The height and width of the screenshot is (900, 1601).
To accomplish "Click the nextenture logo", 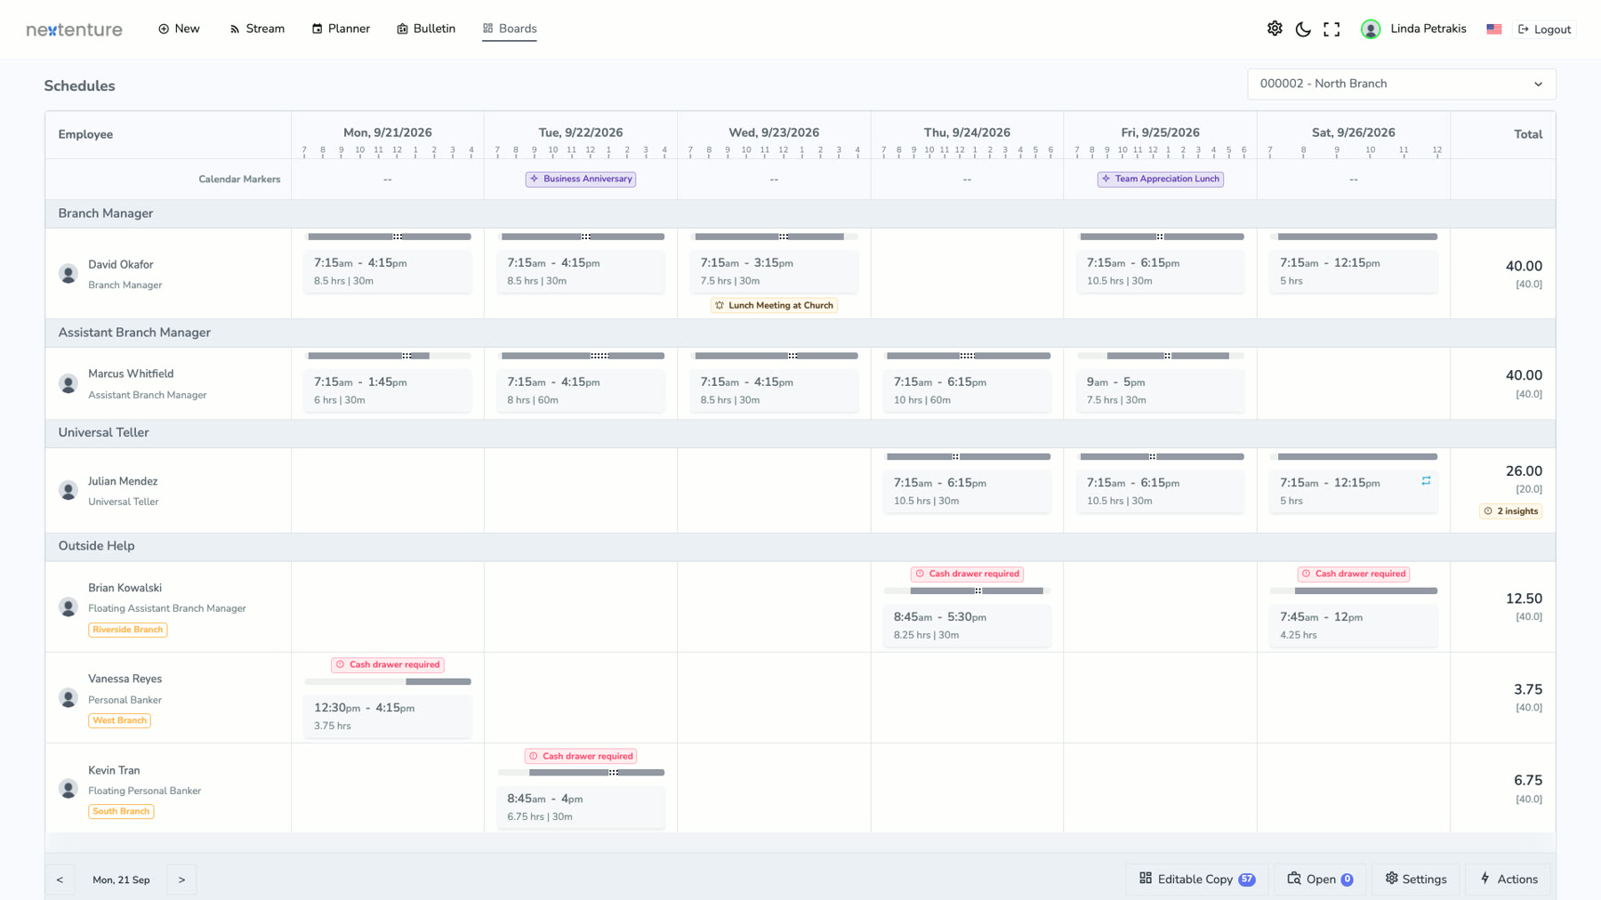I will click(x=75, y=29).
